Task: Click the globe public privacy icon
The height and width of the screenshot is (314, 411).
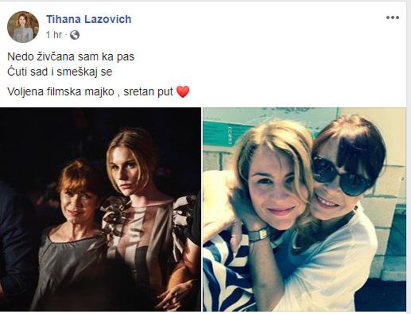Action: [75, 35]
